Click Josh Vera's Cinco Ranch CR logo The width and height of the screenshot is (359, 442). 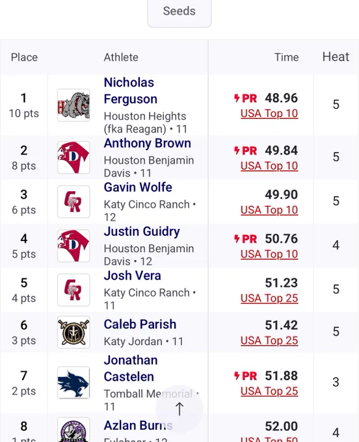73,290
